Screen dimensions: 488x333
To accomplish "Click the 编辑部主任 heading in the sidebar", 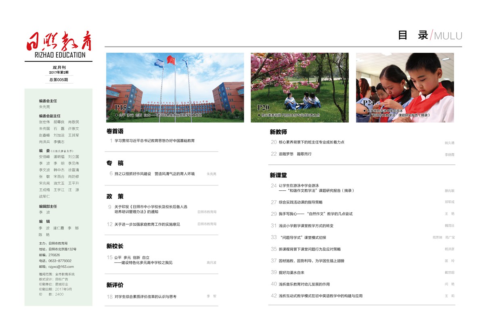I will pos(48,206).
